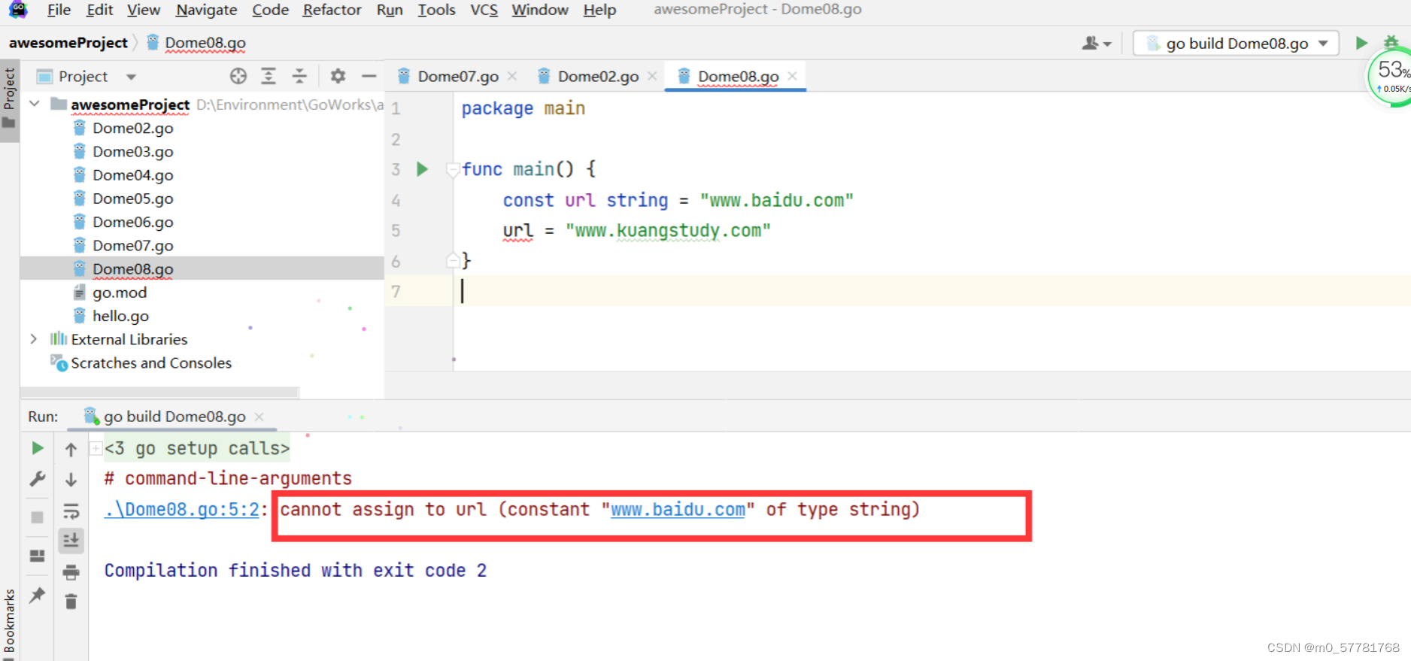Run the go build Dome08.go configuration from toolbar
This screenshot has height=661, width=1411.
pyautogui.click(x=1361, y=43)
